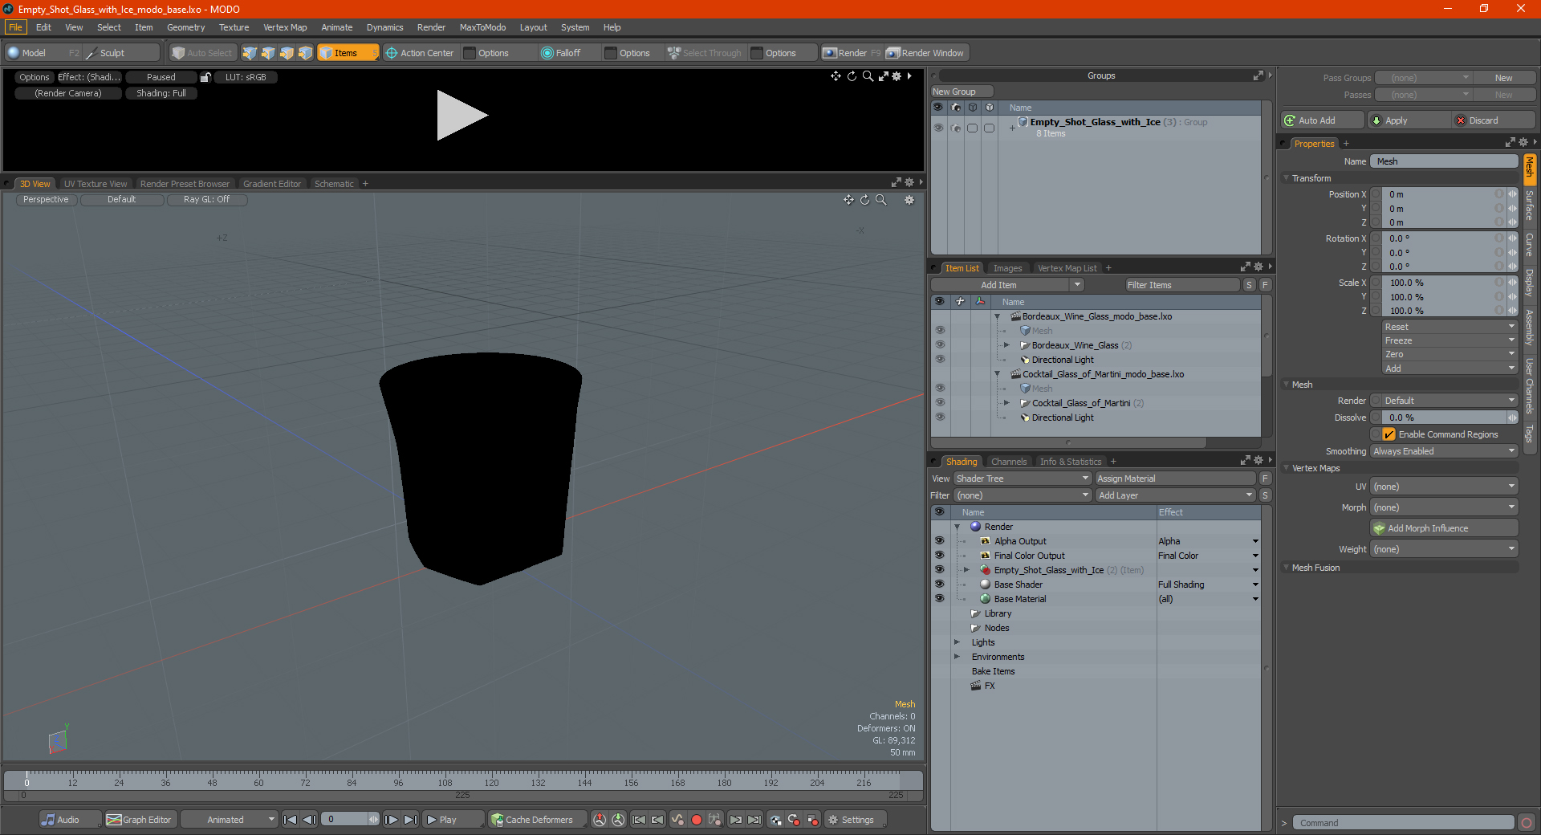Open the Render Window
The width and height of the screenshot is (1541, 835).
pyautogui.click(x=926, y=53)
